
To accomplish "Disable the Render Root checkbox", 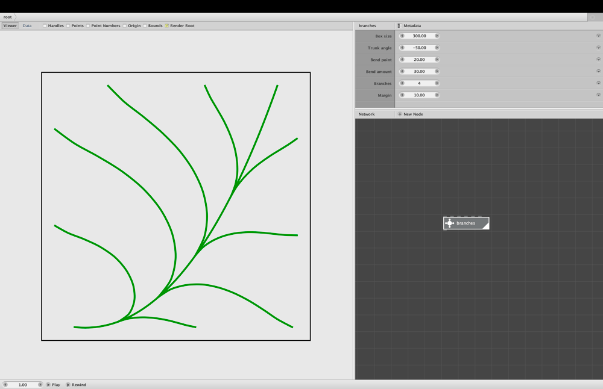I will tap(167, 26).
